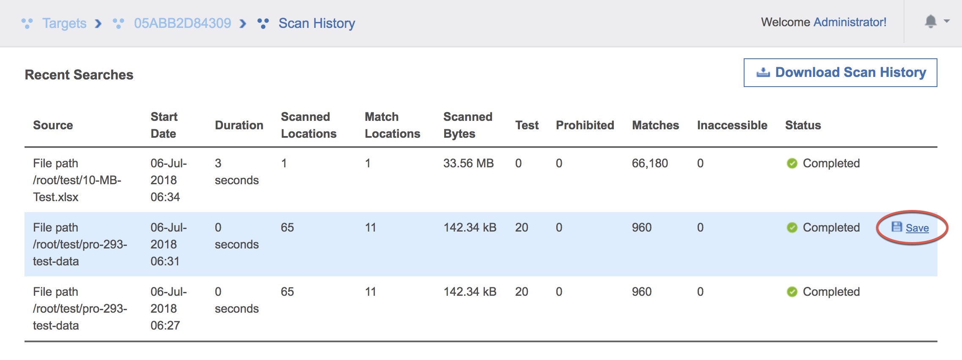
Task: Click the Start Date column header
Action: tap(164, 125)
